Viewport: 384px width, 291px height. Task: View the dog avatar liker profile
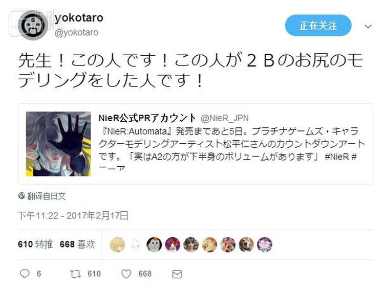click(246, 244)
